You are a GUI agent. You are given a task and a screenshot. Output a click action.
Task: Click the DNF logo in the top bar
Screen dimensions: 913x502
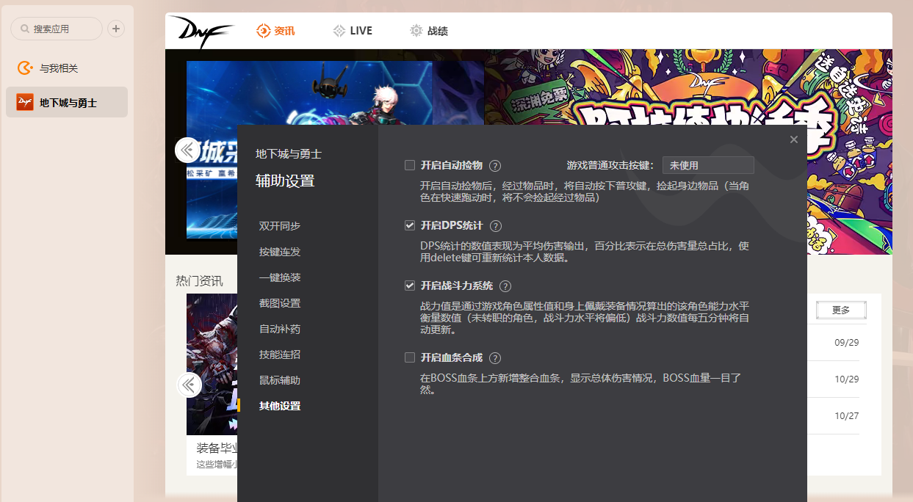point(202,30)
